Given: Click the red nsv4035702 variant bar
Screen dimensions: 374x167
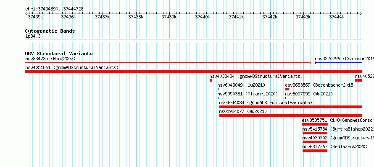Looking at the screenshot, I should coord(315,142).
